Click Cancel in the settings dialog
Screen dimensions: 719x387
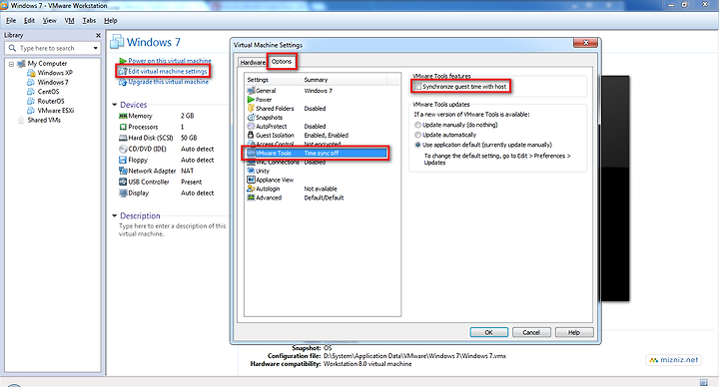click(x=531, y=332)
